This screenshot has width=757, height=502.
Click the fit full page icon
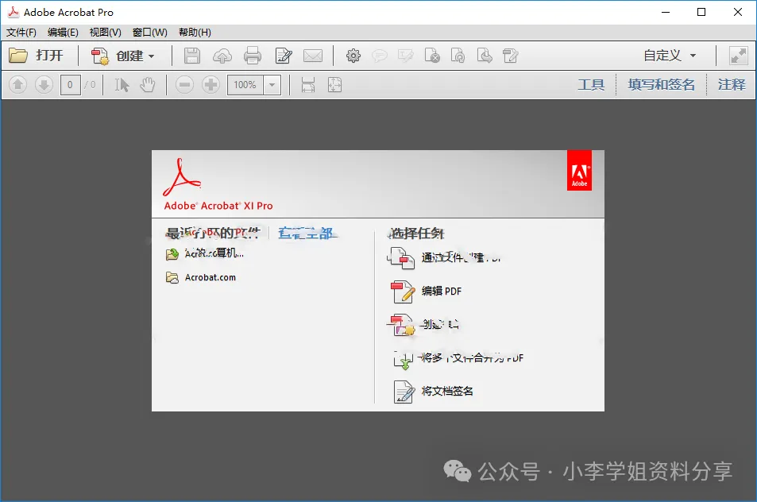tap(334, 85)
